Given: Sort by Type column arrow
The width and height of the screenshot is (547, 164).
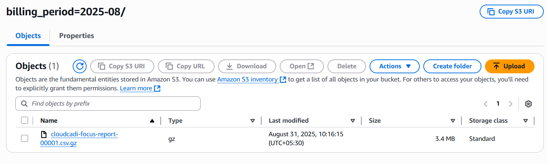Looking at the screenshot, I should 253,121.
